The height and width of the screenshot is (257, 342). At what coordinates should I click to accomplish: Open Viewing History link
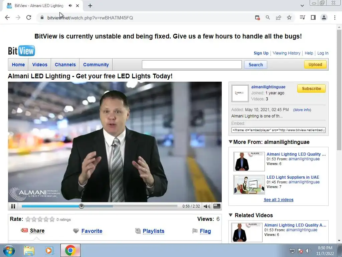click(x=286, y=53)
